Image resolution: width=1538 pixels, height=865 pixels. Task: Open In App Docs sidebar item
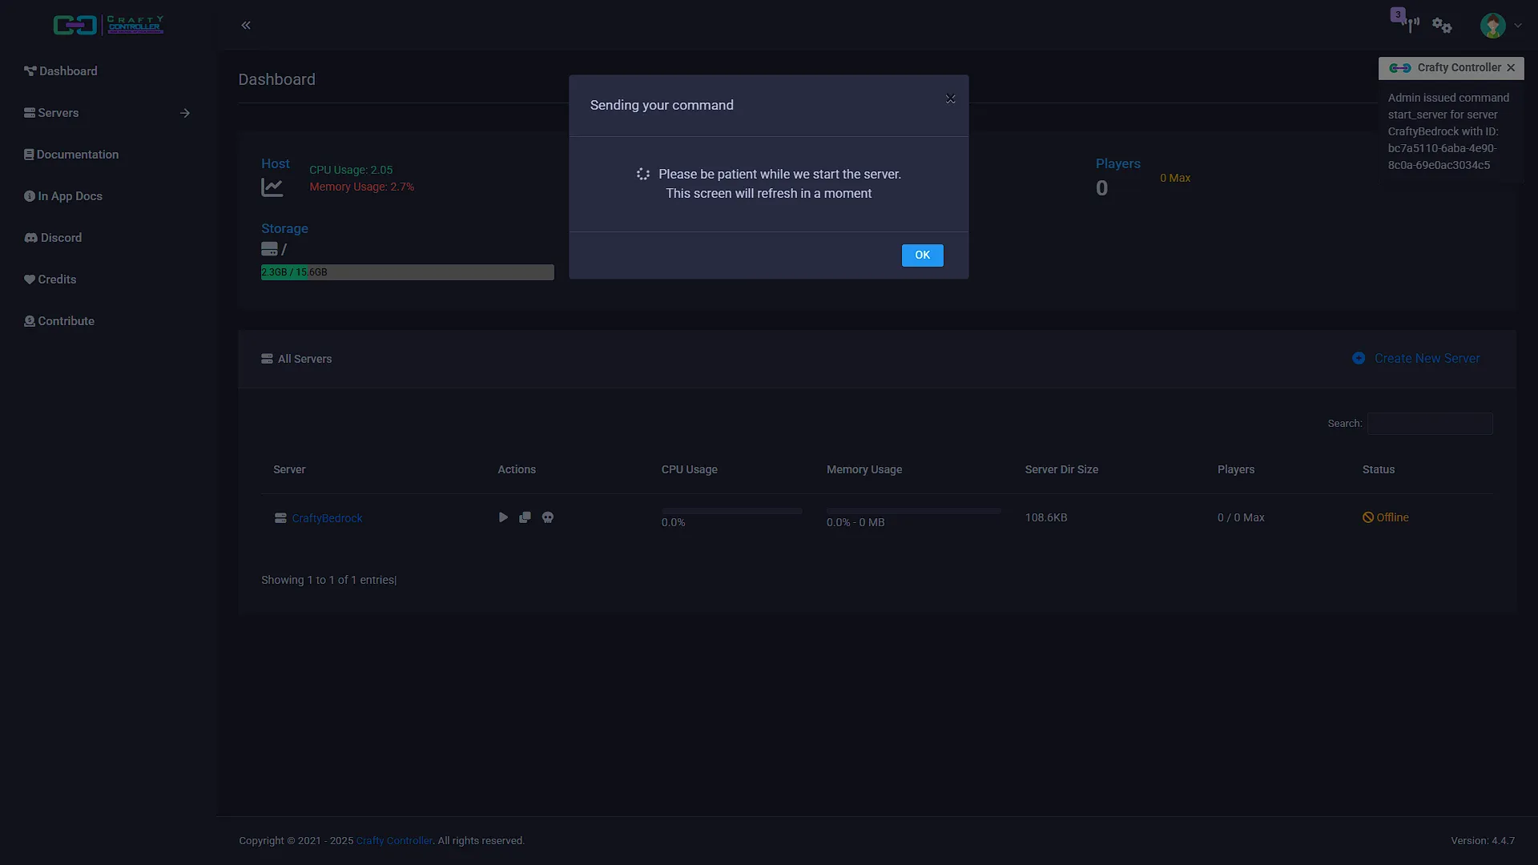[63, 196]
